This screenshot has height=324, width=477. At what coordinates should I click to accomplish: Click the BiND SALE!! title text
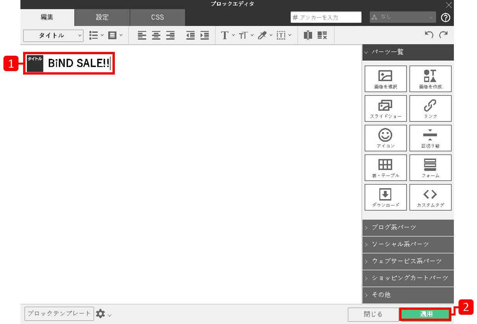tap(79, 64)
